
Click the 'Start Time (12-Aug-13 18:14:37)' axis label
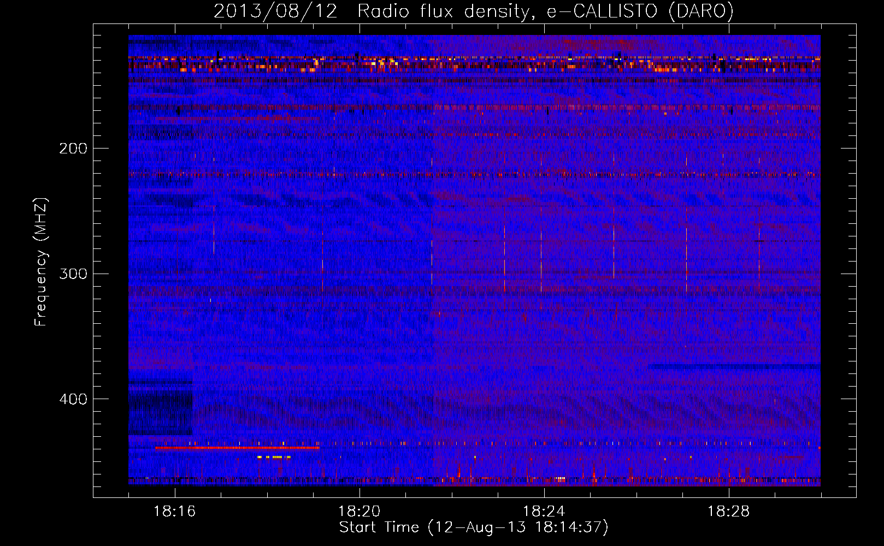tap(473, 527)
